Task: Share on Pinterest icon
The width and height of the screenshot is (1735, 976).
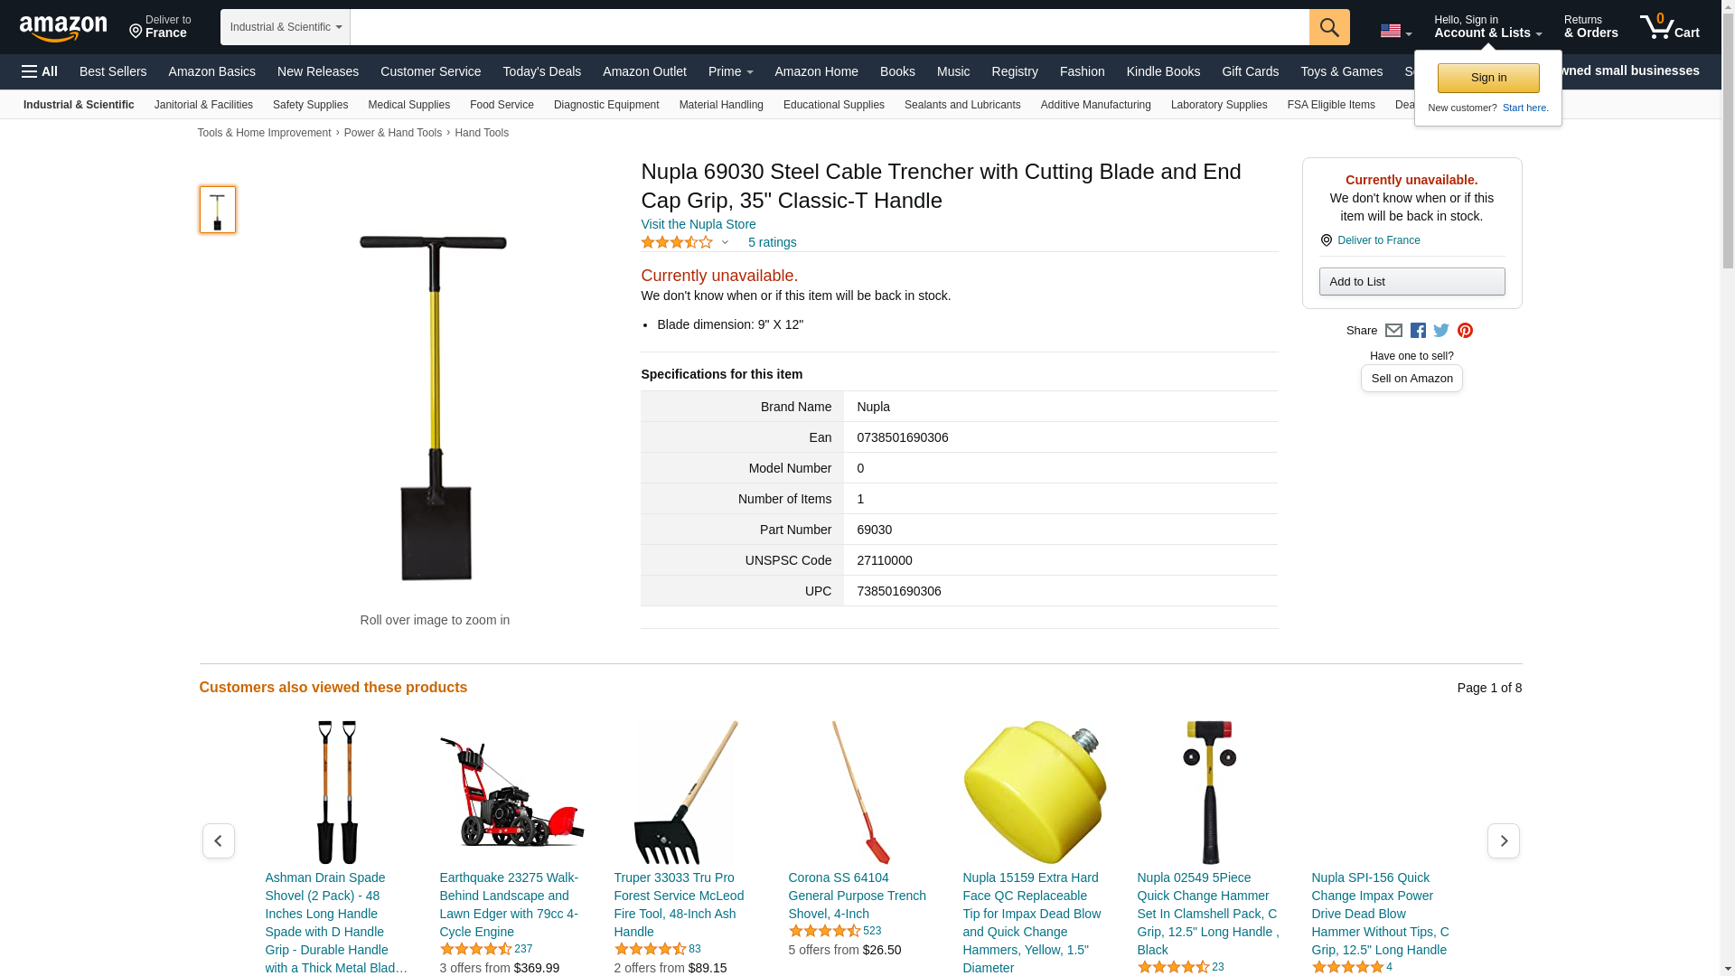Action: (1465, 331)
